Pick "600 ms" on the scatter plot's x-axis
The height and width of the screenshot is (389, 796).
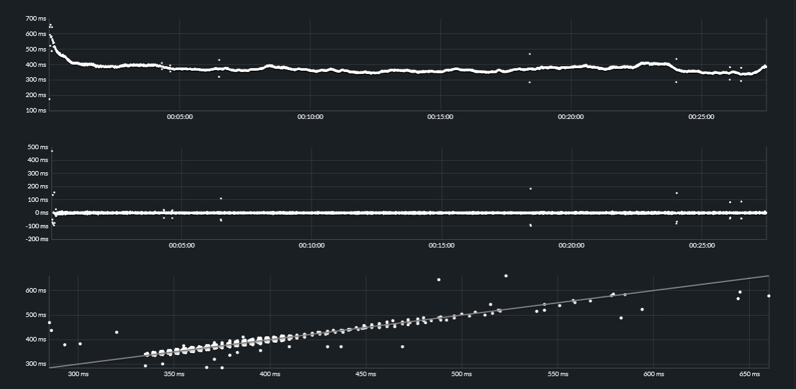click(x=653, y=374)
